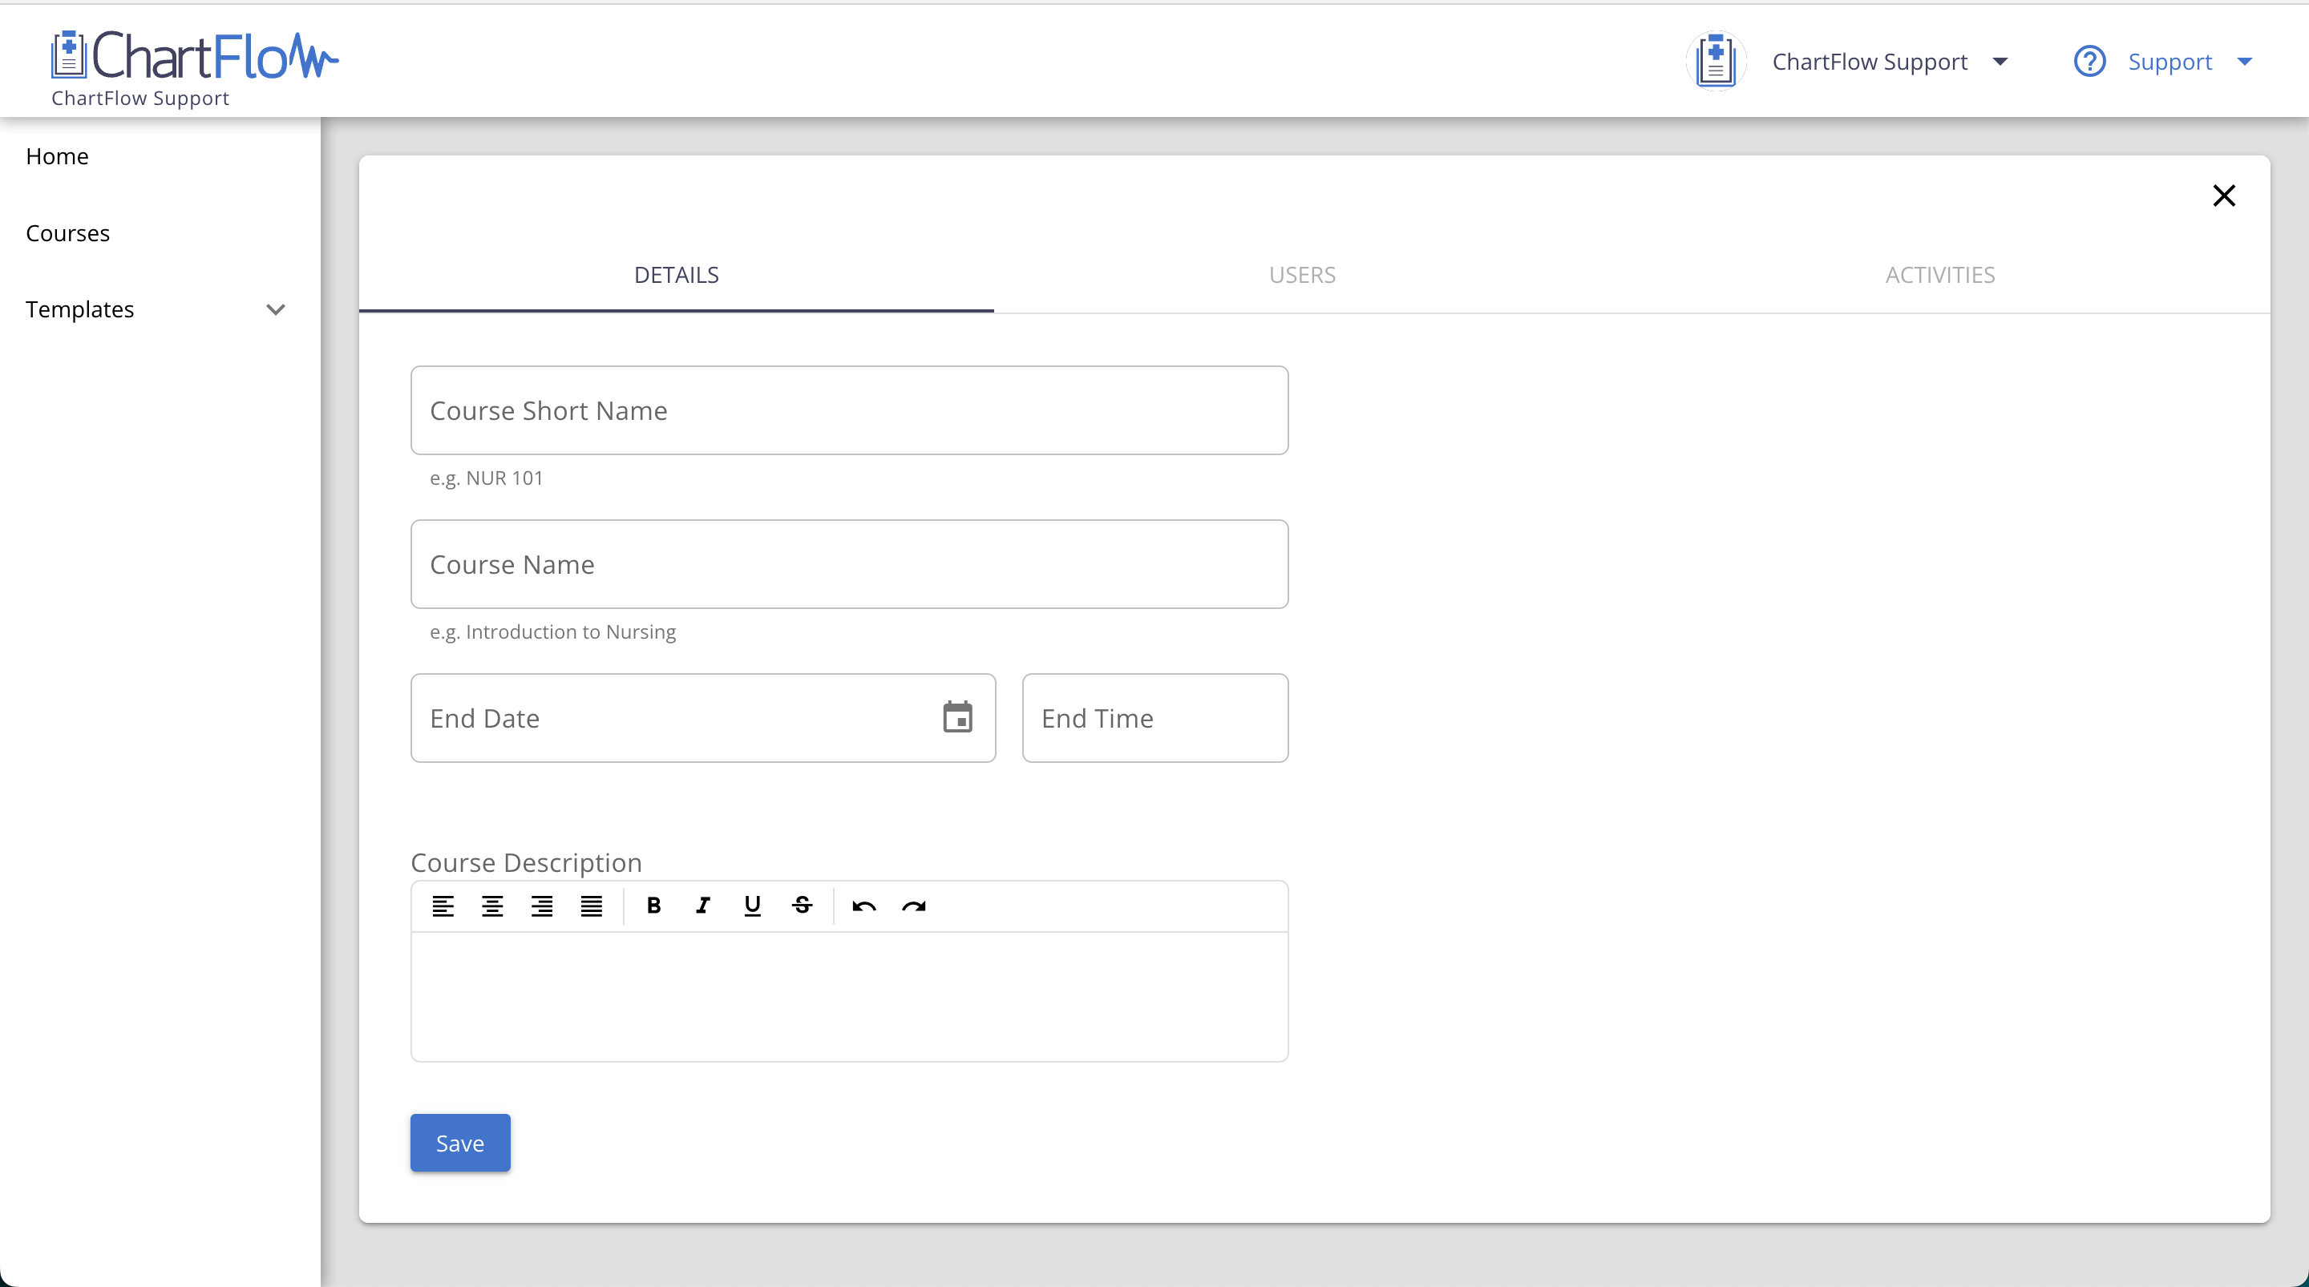Click the Course Short Name field
This screenshot has height=1287, width=2309.
(x=849, y=410)
